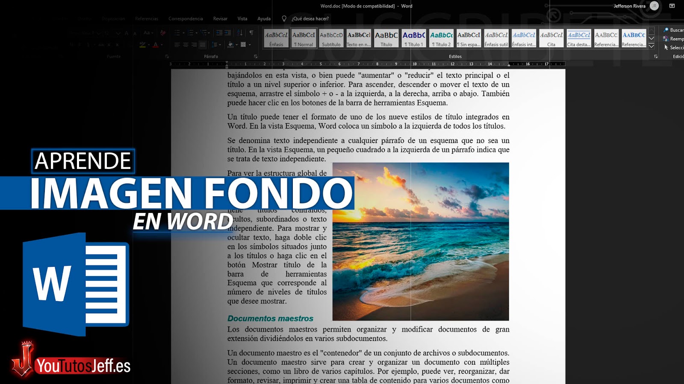Open the numbering dropdown arrow
The image size is (684, 384).
click(197, 33)
